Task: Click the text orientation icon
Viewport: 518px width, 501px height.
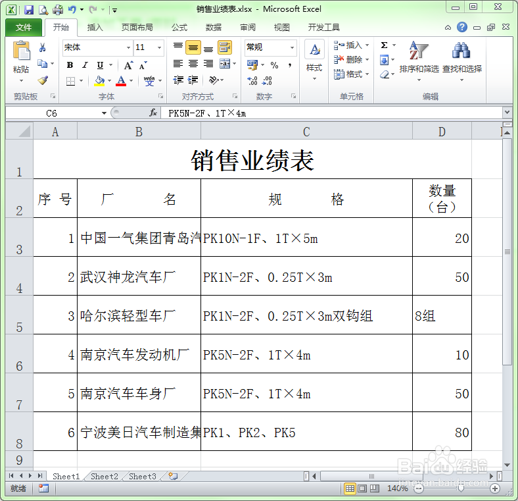Action: (x=214, y=80)
